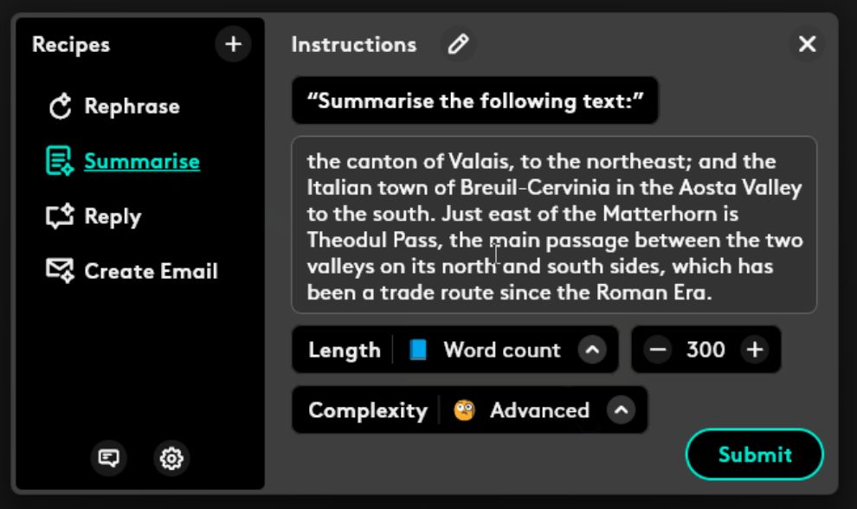Click the Reply chat bubble icon

click(60, 216)
